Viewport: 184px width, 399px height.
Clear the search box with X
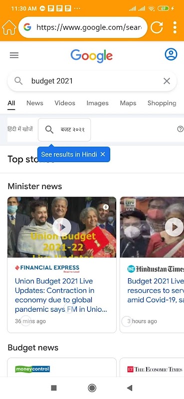pos(167,81)
